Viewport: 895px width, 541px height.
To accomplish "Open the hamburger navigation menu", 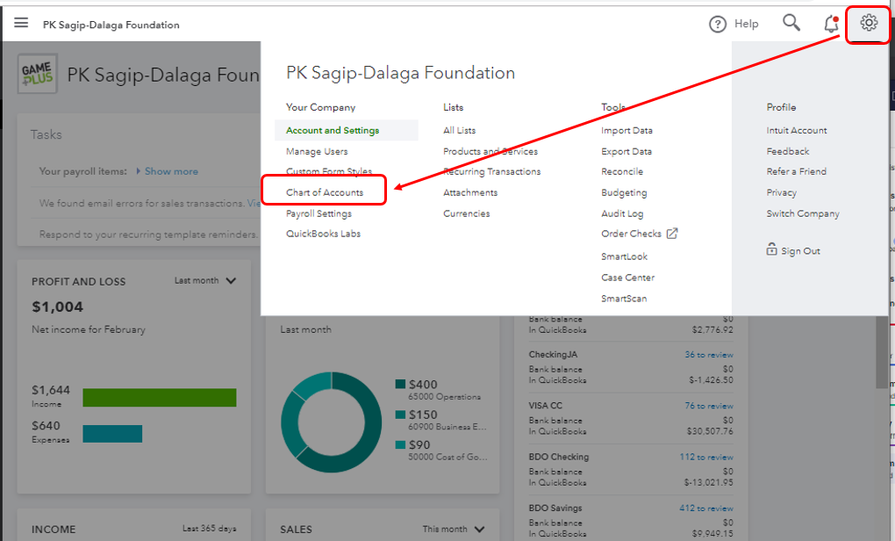I will 21,23.
